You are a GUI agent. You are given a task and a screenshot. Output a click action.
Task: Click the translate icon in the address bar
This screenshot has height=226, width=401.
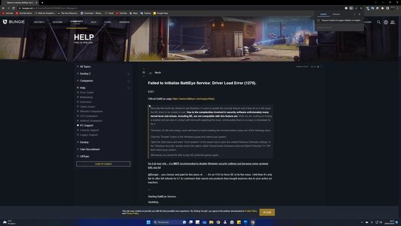tap(351, 8)
